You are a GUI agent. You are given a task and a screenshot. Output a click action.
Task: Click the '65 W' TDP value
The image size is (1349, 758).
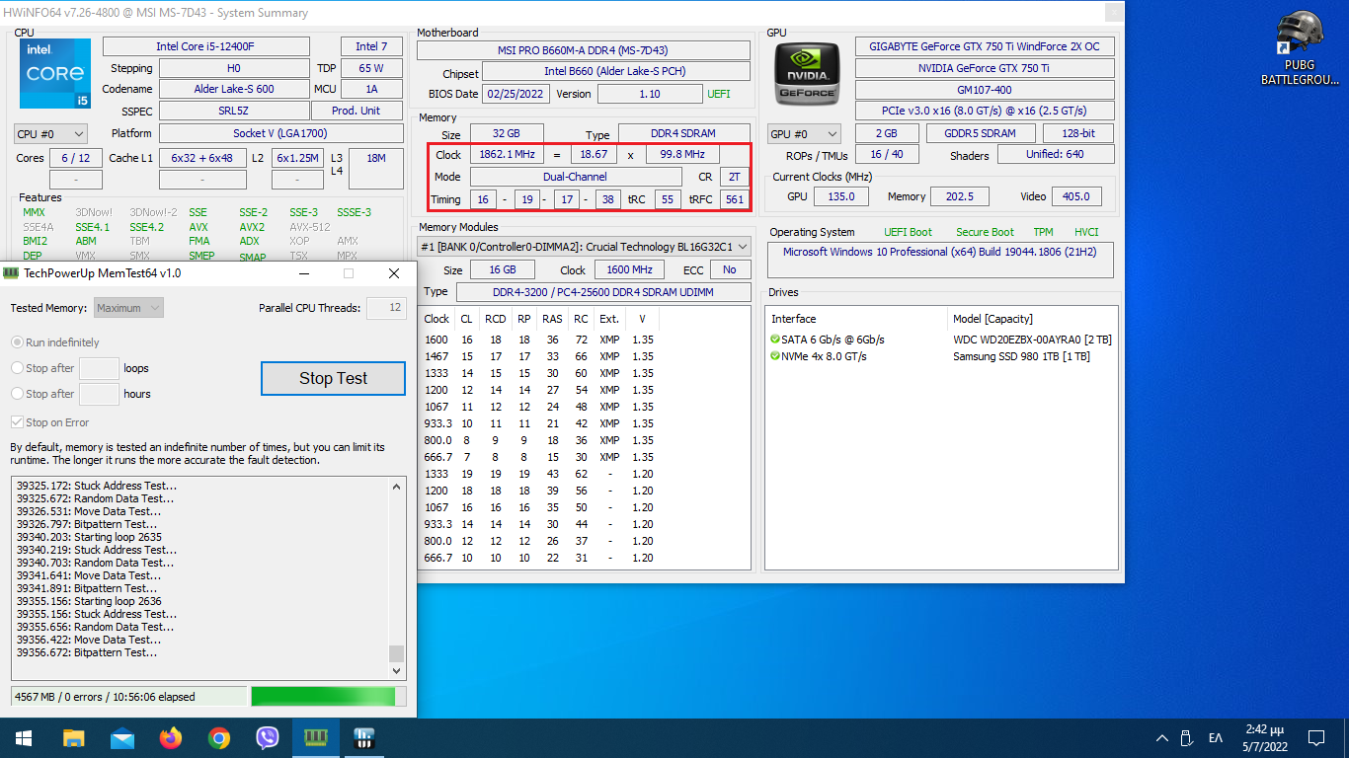click(x=371, y=68)
